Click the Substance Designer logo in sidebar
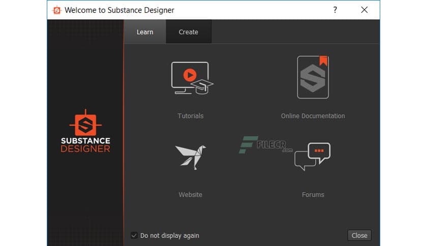Viewport: 425px width, 246px height. [x=85, y=131]
